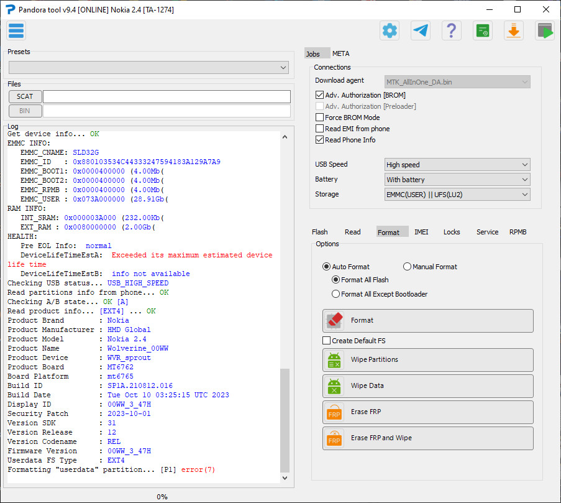The image size is (561, 503).
Task: Click the SCAT file path field
Action: (166, 96)
